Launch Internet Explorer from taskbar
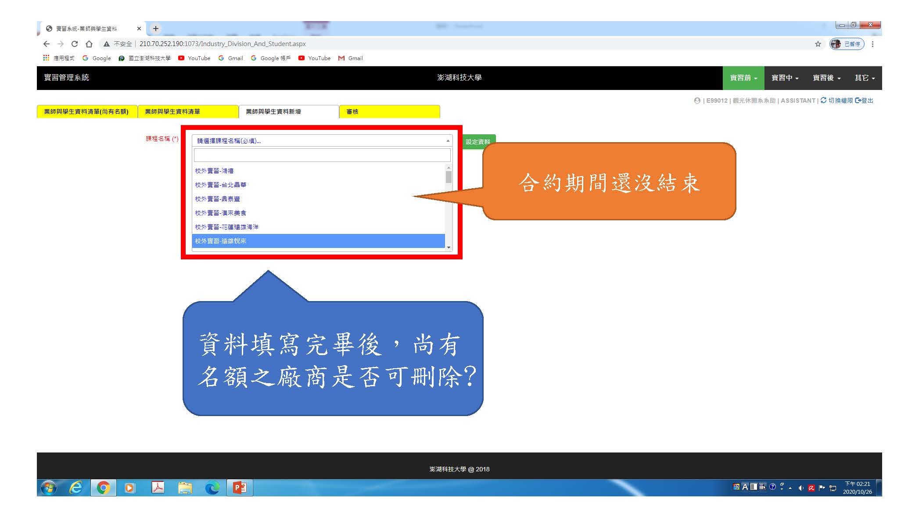Viewport: 919px width, 517px height. (x=76, y=488)
